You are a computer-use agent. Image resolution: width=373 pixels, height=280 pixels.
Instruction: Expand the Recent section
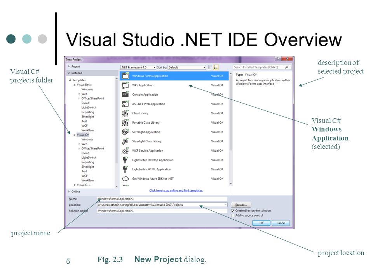(x=69, y=66)
